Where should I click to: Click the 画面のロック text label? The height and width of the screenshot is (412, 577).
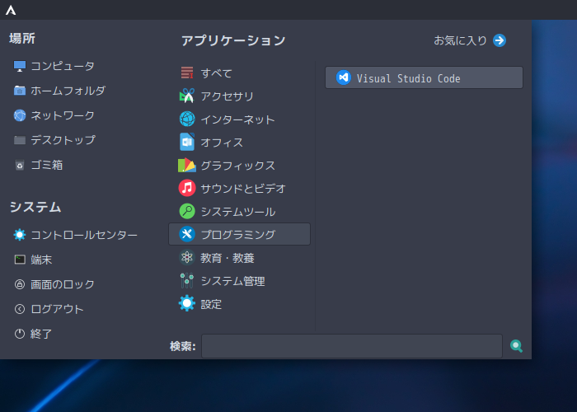[63, 284]
